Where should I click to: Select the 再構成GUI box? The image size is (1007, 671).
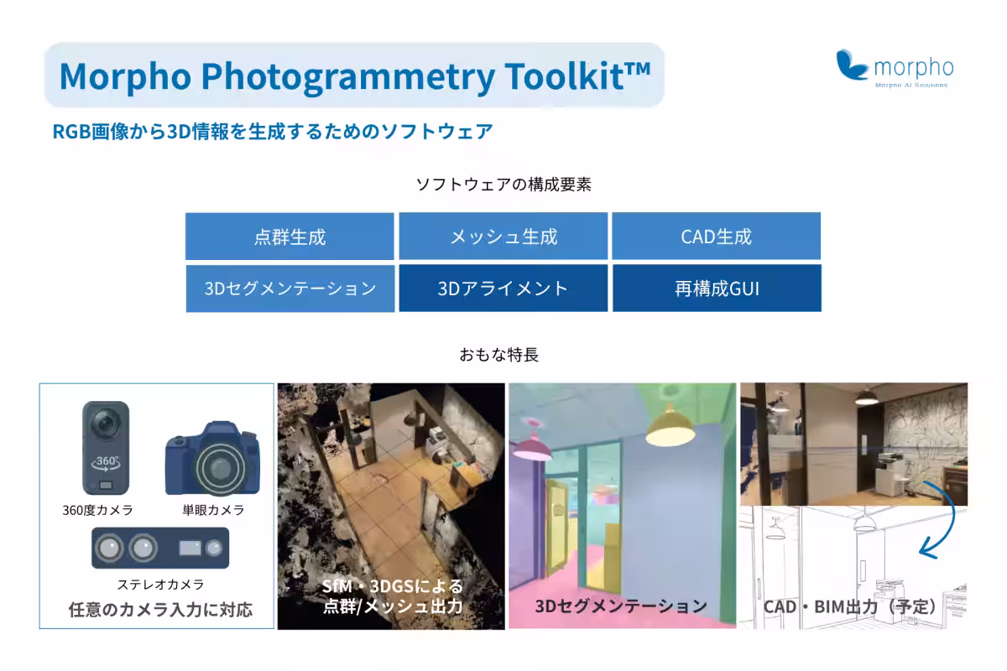(717, 289)
